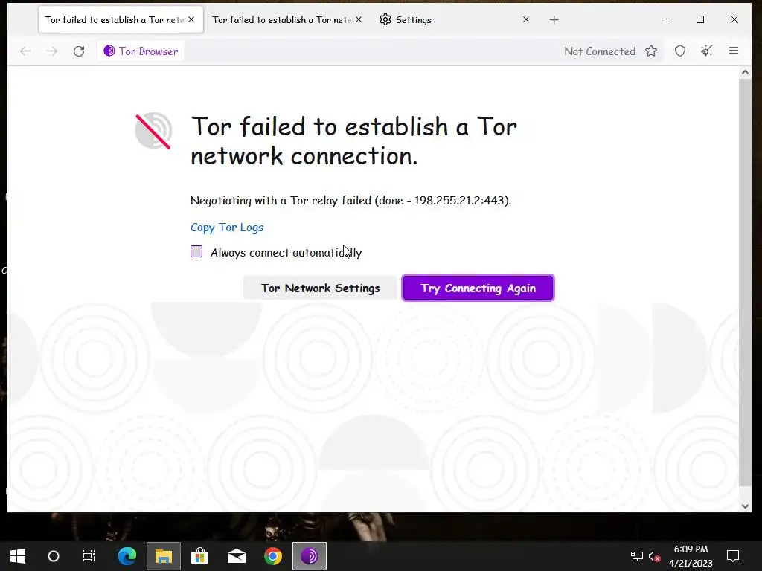Viewport: 762px width, 571px height.
Task: Open a new tab with plus button
Action: point(554,20)
